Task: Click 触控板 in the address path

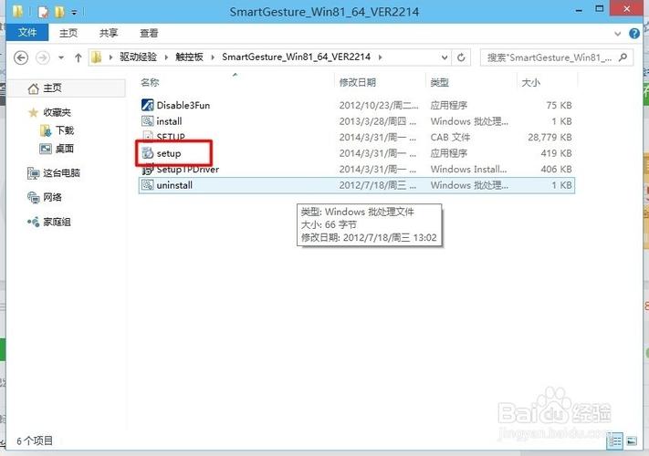Action: coord(189,57)
